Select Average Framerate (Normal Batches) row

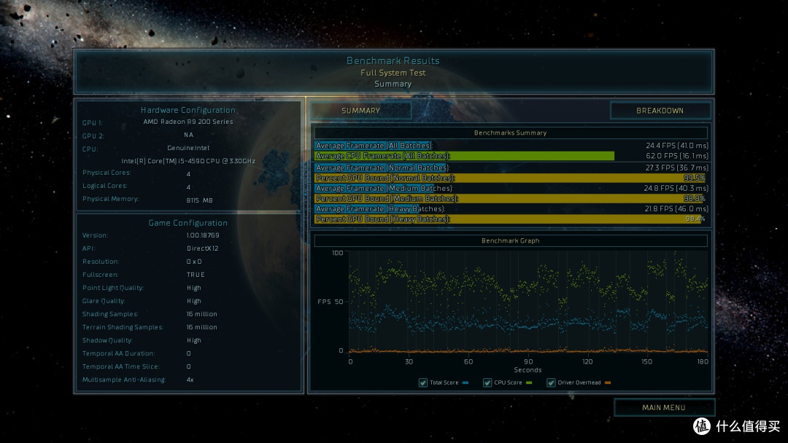pos(511,168)
